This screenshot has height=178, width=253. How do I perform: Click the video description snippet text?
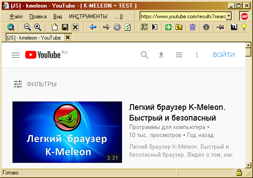coord(181,151)
